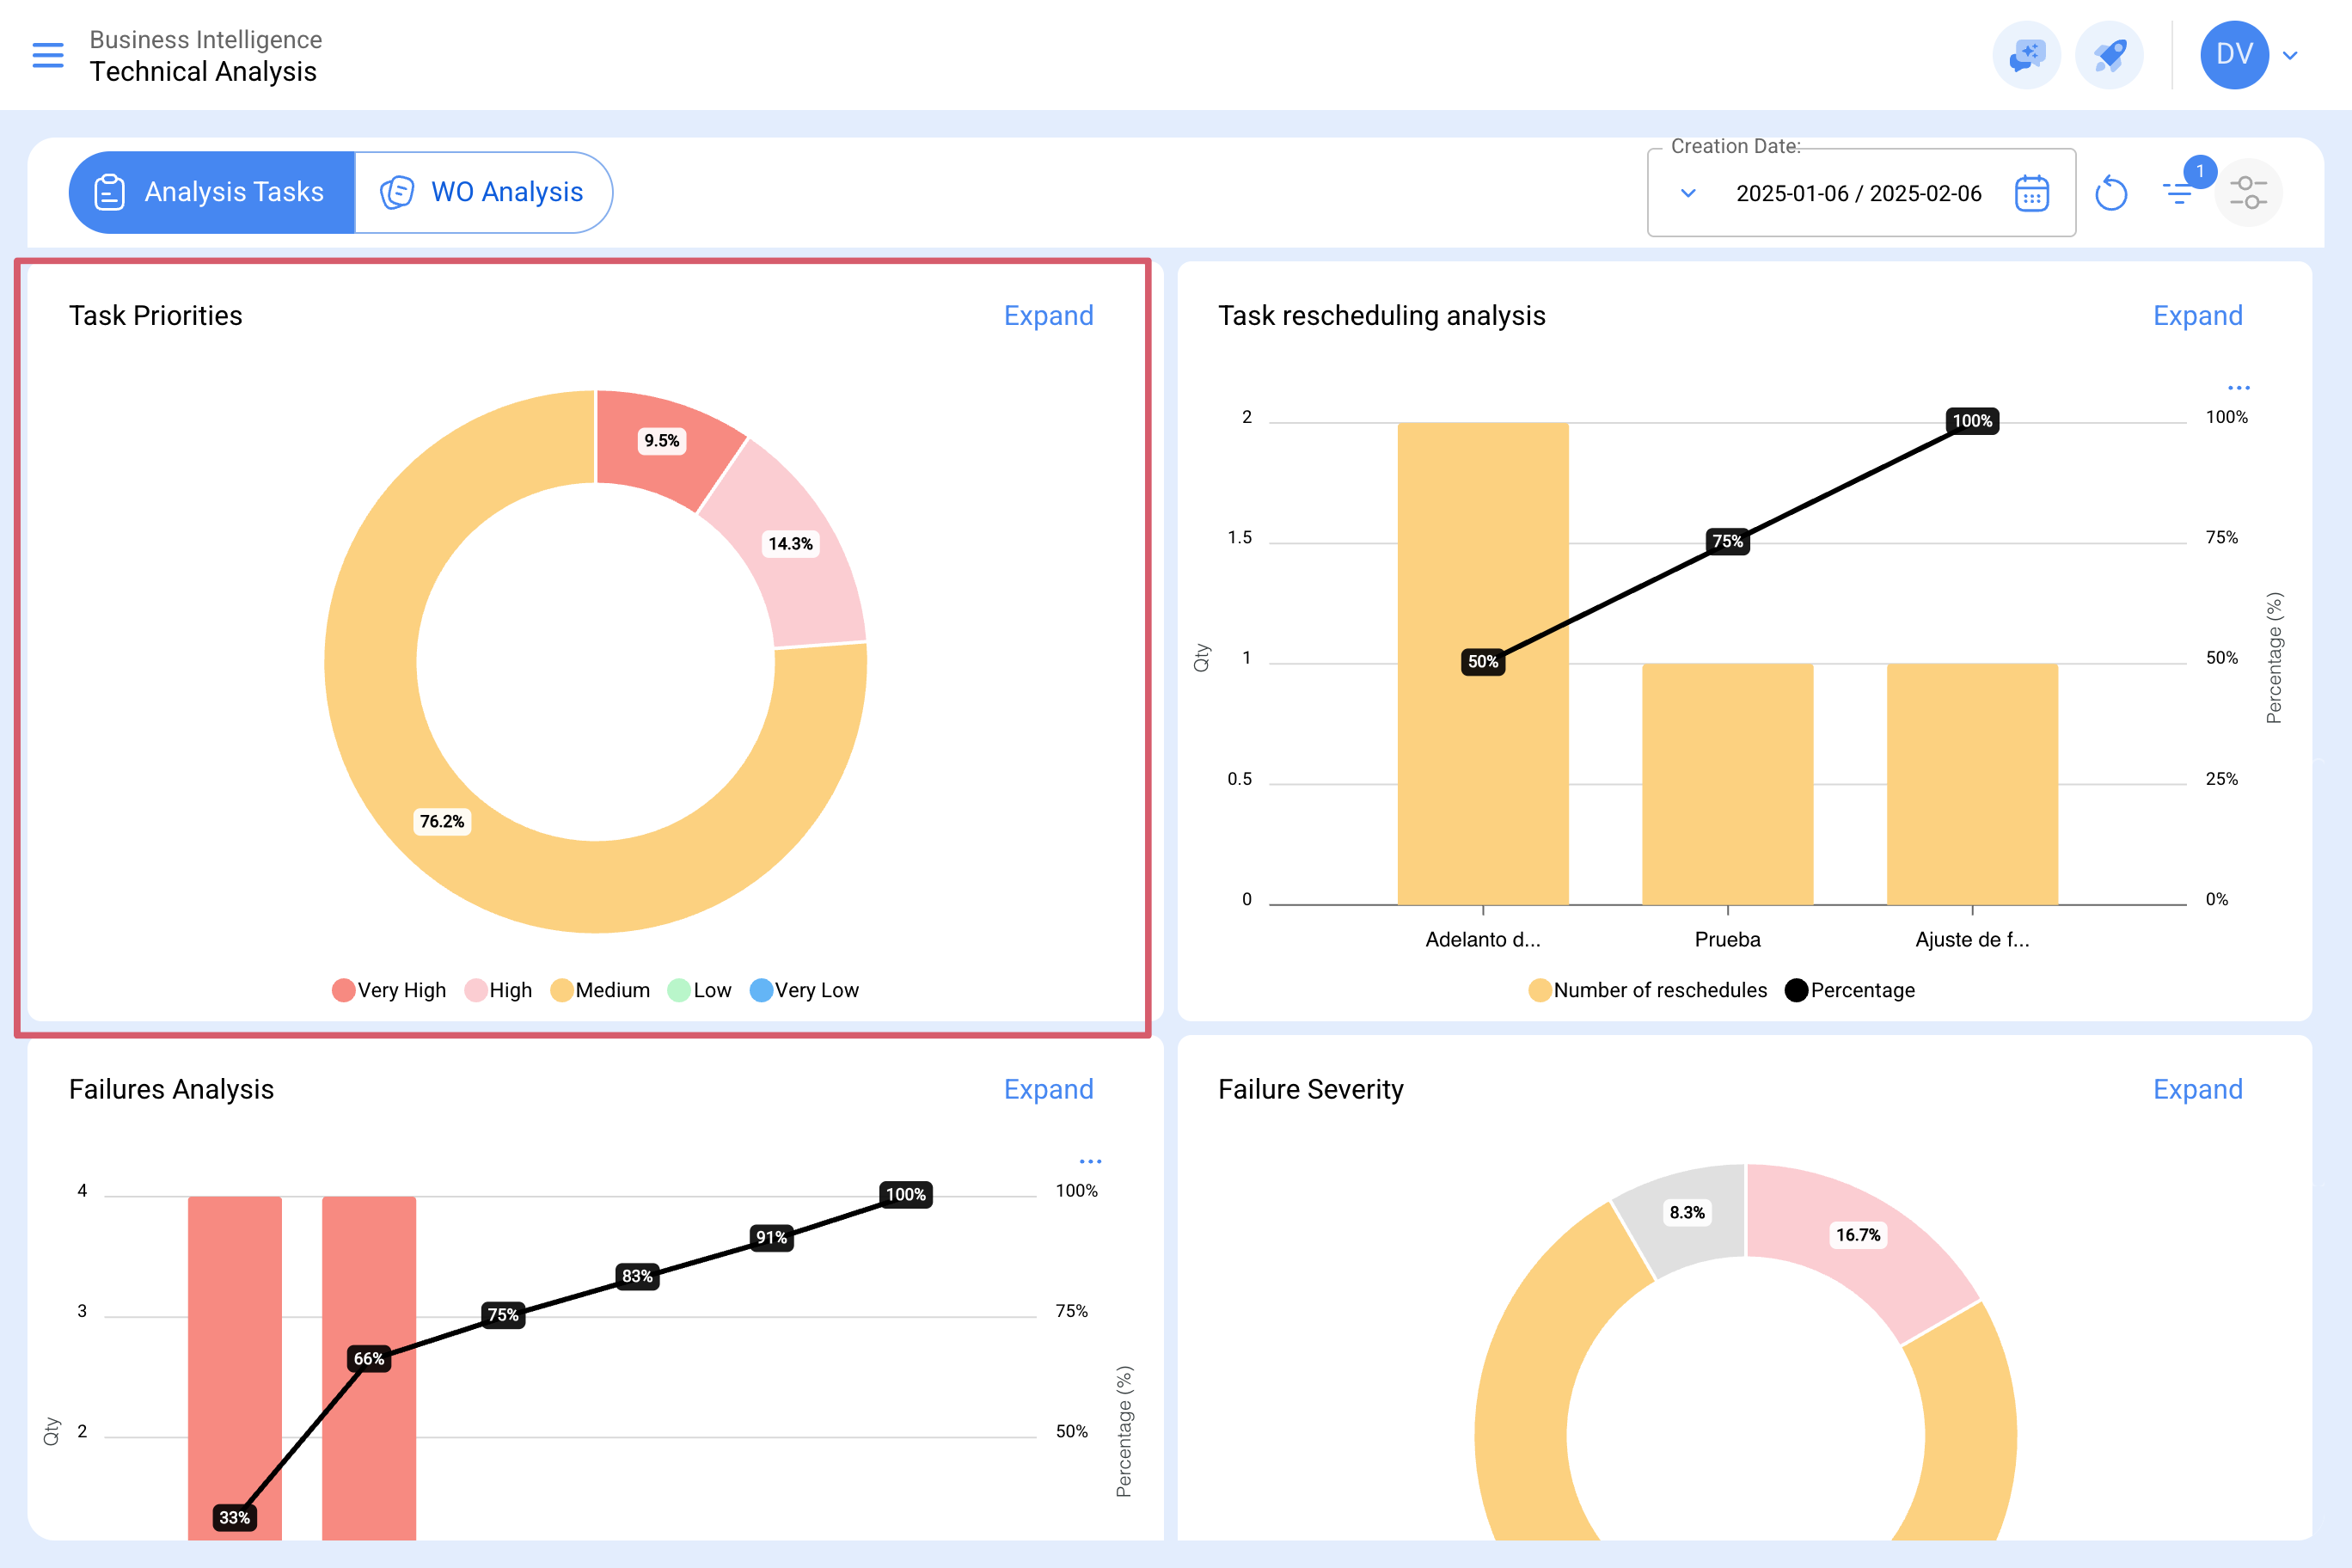This screenshot has height=1568, width=2352.
Task: Toggle the Very Low legend item
Action: pos(804,990)
